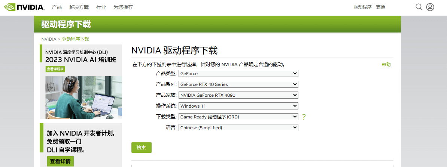Expand the 产品系列 RTX 40 Series dropdown
The image size is (447, 167).
[x=238, y=84]
